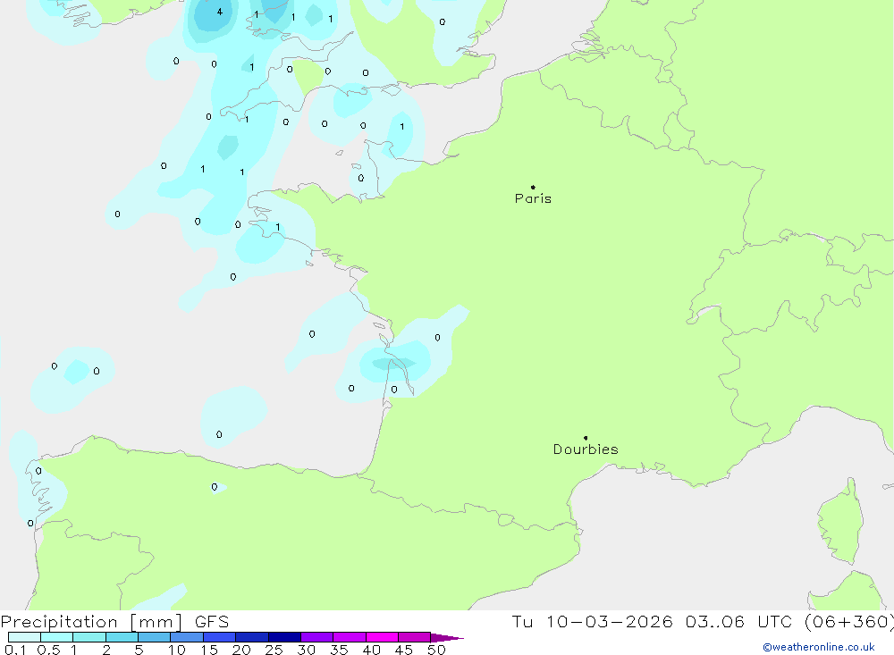This screenshot has width=894, height=655.
Task: Select the 45–50 mm legend swatch
Action: 415,637
